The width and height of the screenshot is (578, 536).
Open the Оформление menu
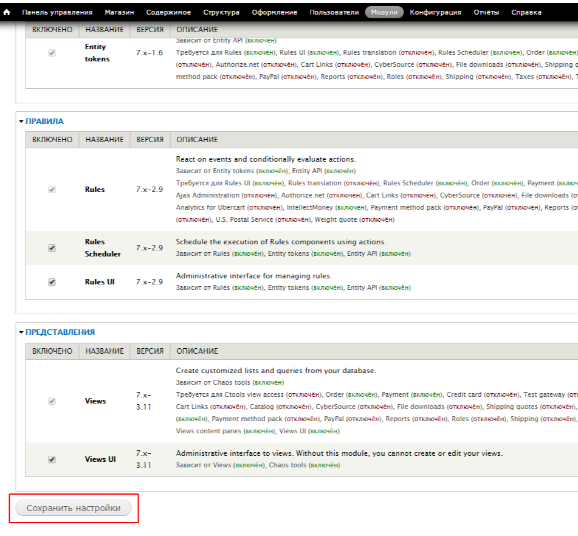(274, 12)
